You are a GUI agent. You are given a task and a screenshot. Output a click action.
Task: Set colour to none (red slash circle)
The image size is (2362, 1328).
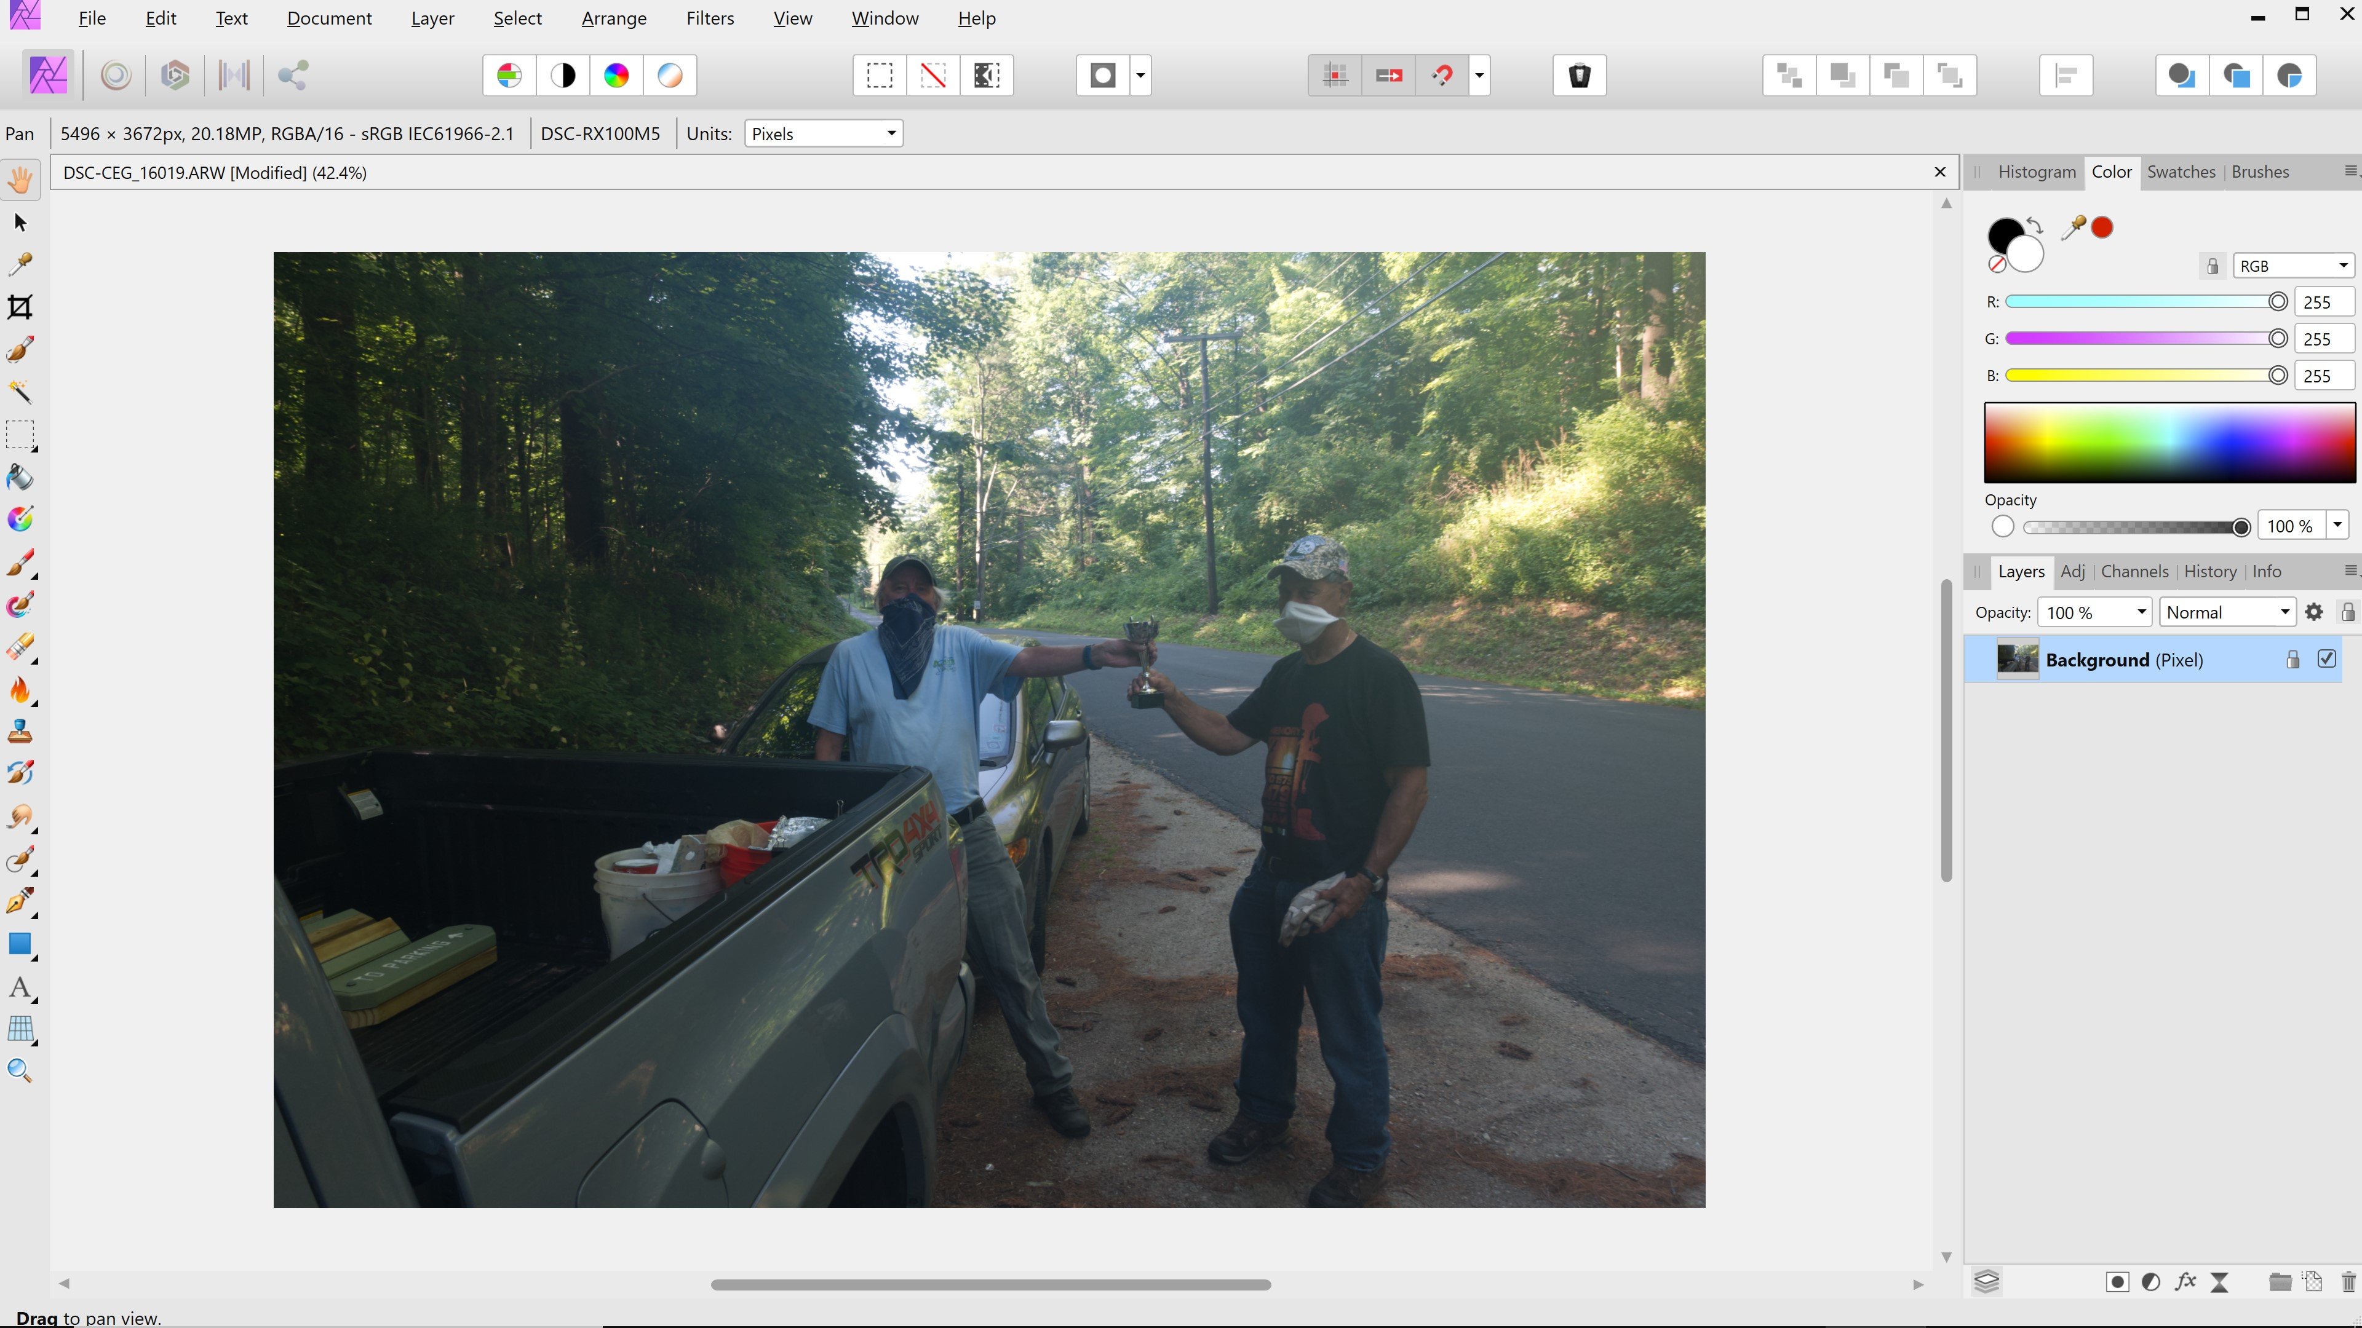point(1996,265)
